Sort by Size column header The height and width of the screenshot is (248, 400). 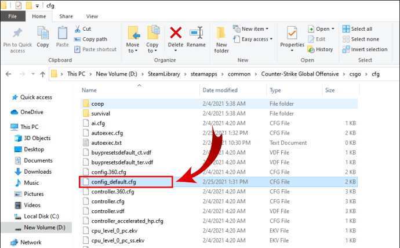[x=330, y=90]
